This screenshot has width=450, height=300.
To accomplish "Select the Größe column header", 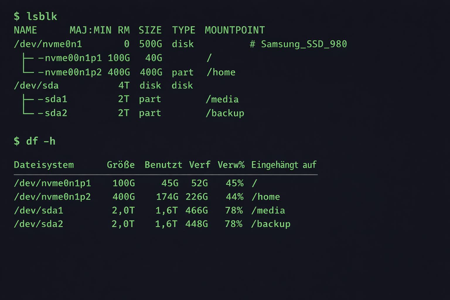I will click(x=121, y=165).
